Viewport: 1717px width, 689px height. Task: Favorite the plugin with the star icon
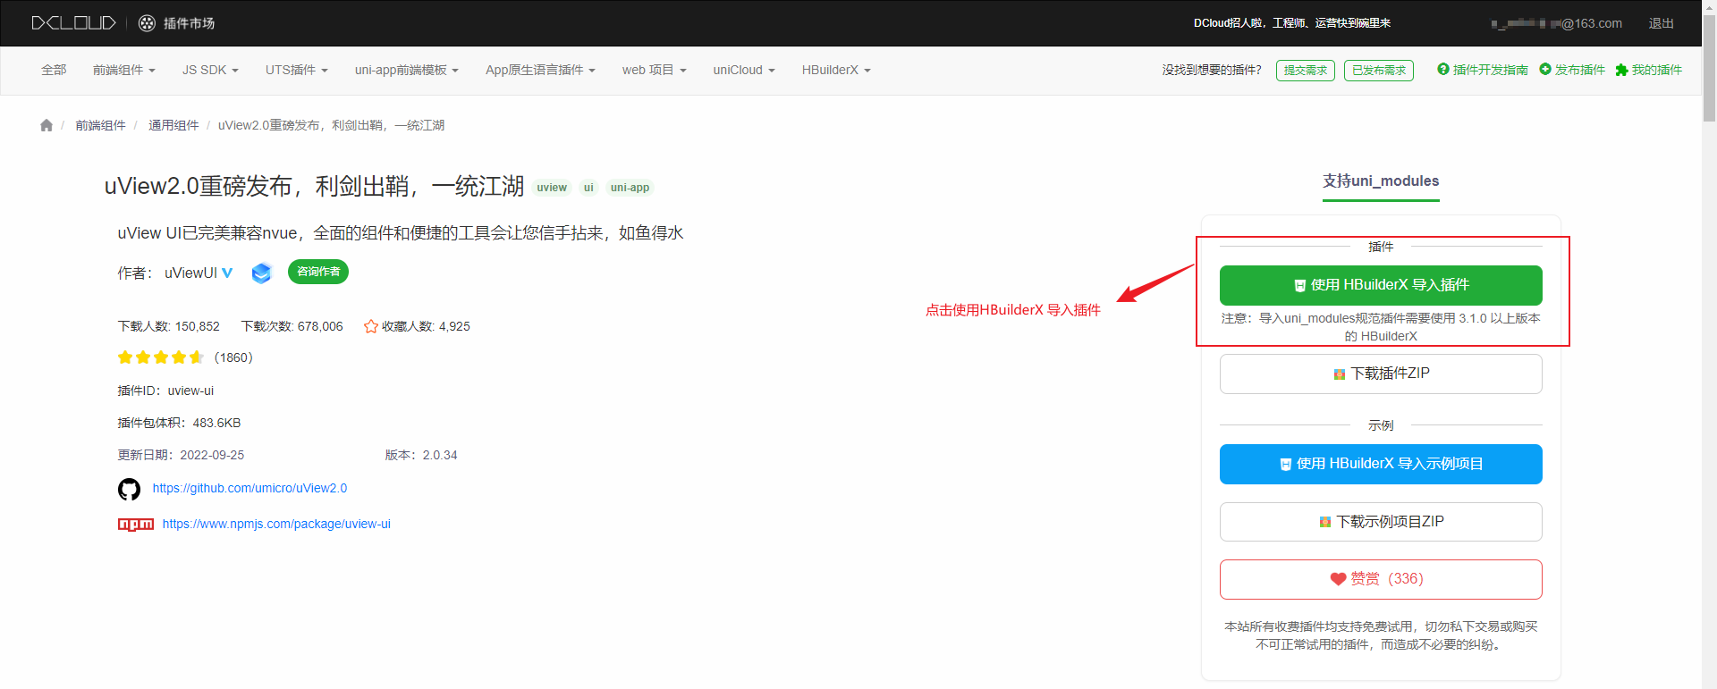370,326
